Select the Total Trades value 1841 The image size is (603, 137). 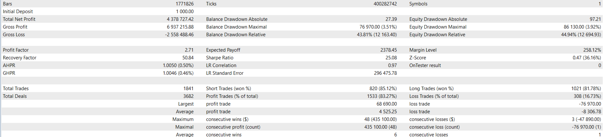pos(188,89)
